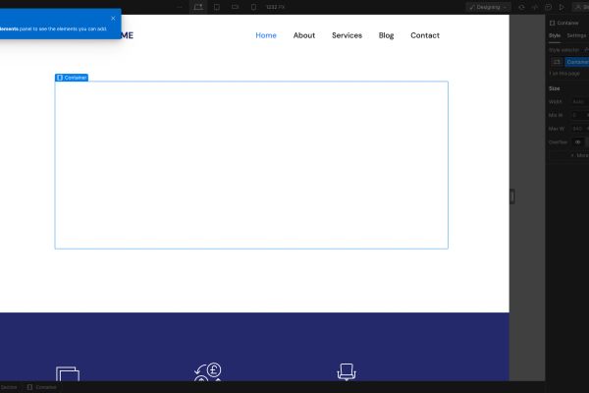Click the comments icon in top bar
The image size is (589, 393).
click(548, 7)
